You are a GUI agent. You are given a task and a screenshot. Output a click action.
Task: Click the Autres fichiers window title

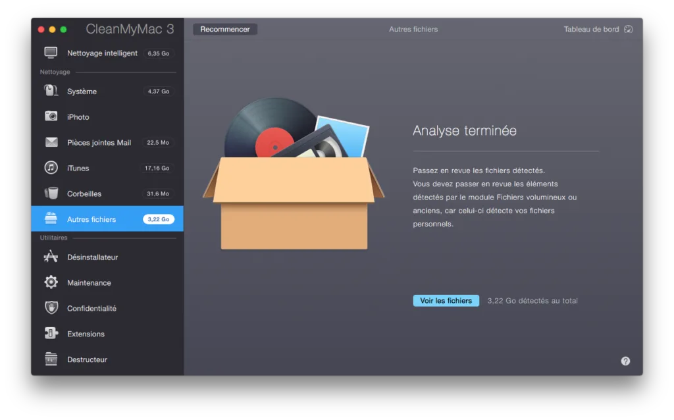(x=413, y=29)
